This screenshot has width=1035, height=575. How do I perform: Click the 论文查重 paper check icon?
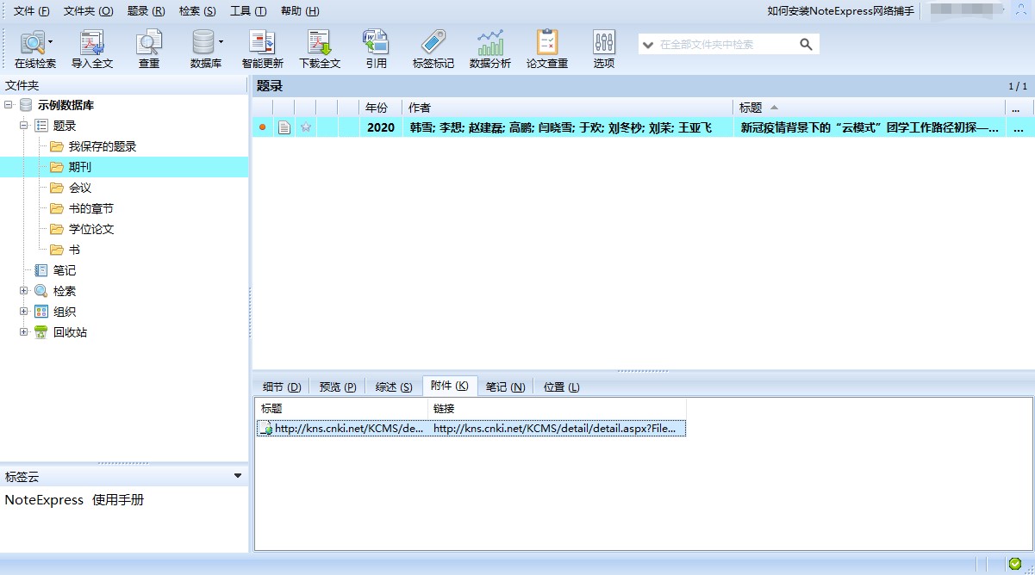point(547,43)
